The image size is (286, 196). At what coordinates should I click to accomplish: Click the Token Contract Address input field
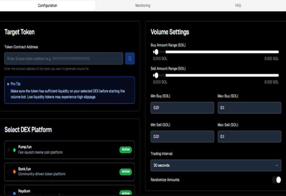64,58
